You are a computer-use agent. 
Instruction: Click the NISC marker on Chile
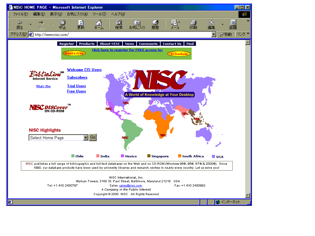pos(125,137)
